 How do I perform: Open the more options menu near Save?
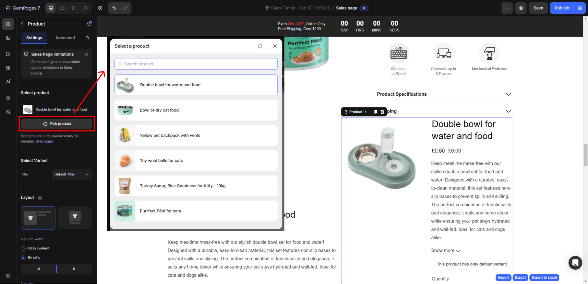[507, 8]
